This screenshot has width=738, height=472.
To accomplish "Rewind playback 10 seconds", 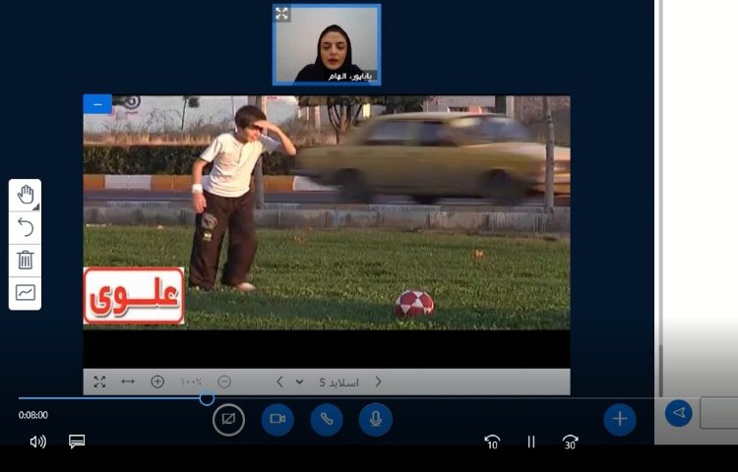I will click(492, 442).
